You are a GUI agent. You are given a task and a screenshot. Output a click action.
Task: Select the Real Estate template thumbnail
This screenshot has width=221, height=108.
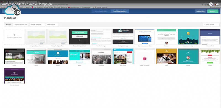(123, 56)
